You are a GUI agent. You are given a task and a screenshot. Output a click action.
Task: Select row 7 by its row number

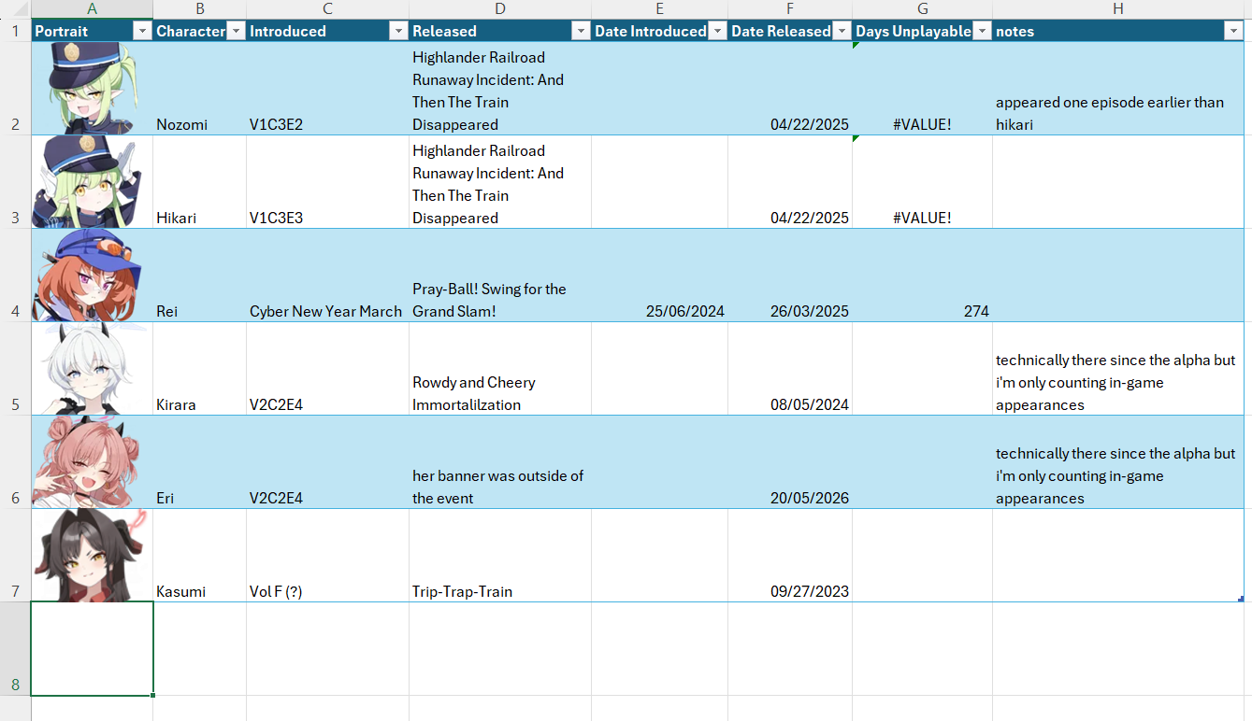(x=15, y=556)
